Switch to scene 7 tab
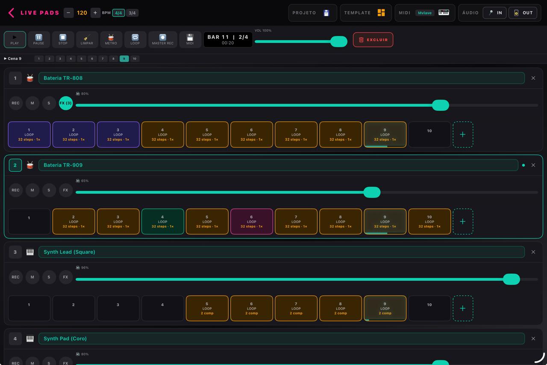 click(103, 59)
